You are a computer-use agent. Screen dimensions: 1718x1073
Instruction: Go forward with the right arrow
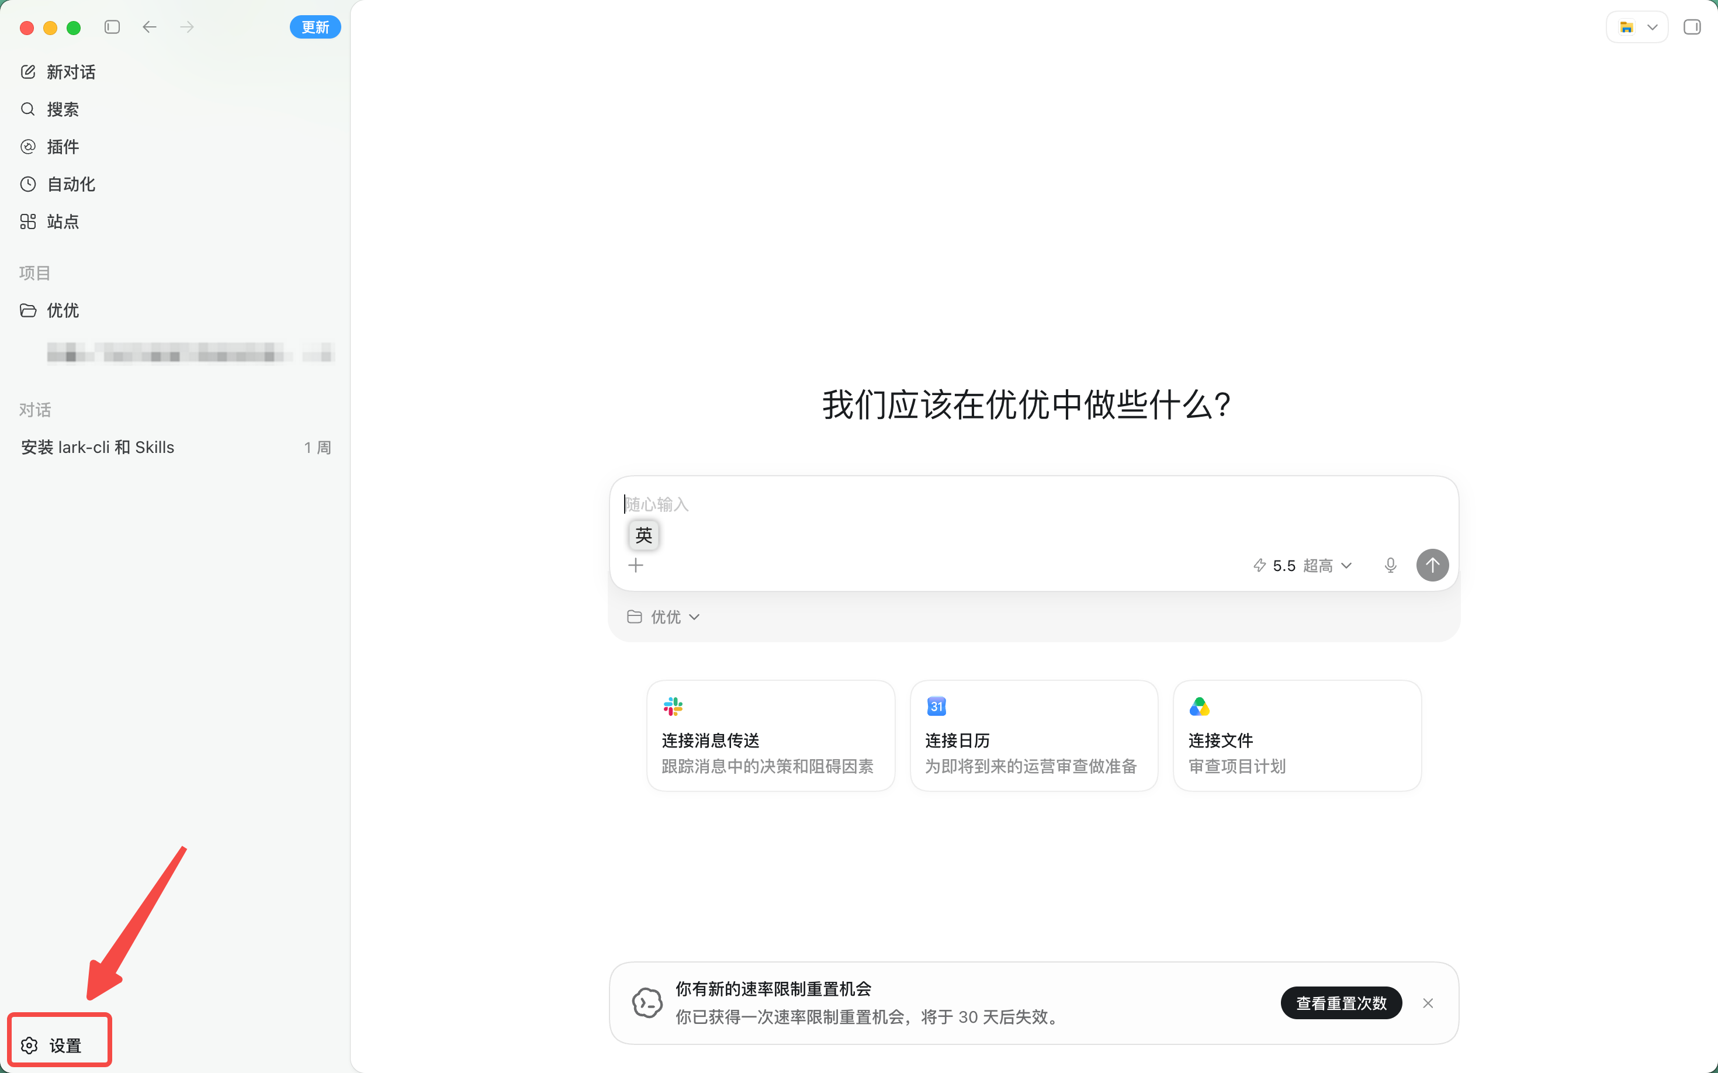(x=186, y=27)
